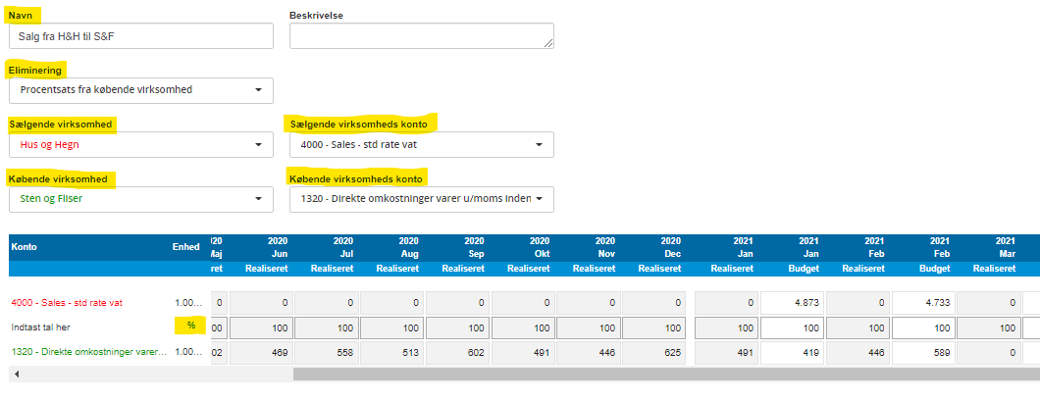
Task: Click the 419 cell in the 1320 row
Action: 791,350
